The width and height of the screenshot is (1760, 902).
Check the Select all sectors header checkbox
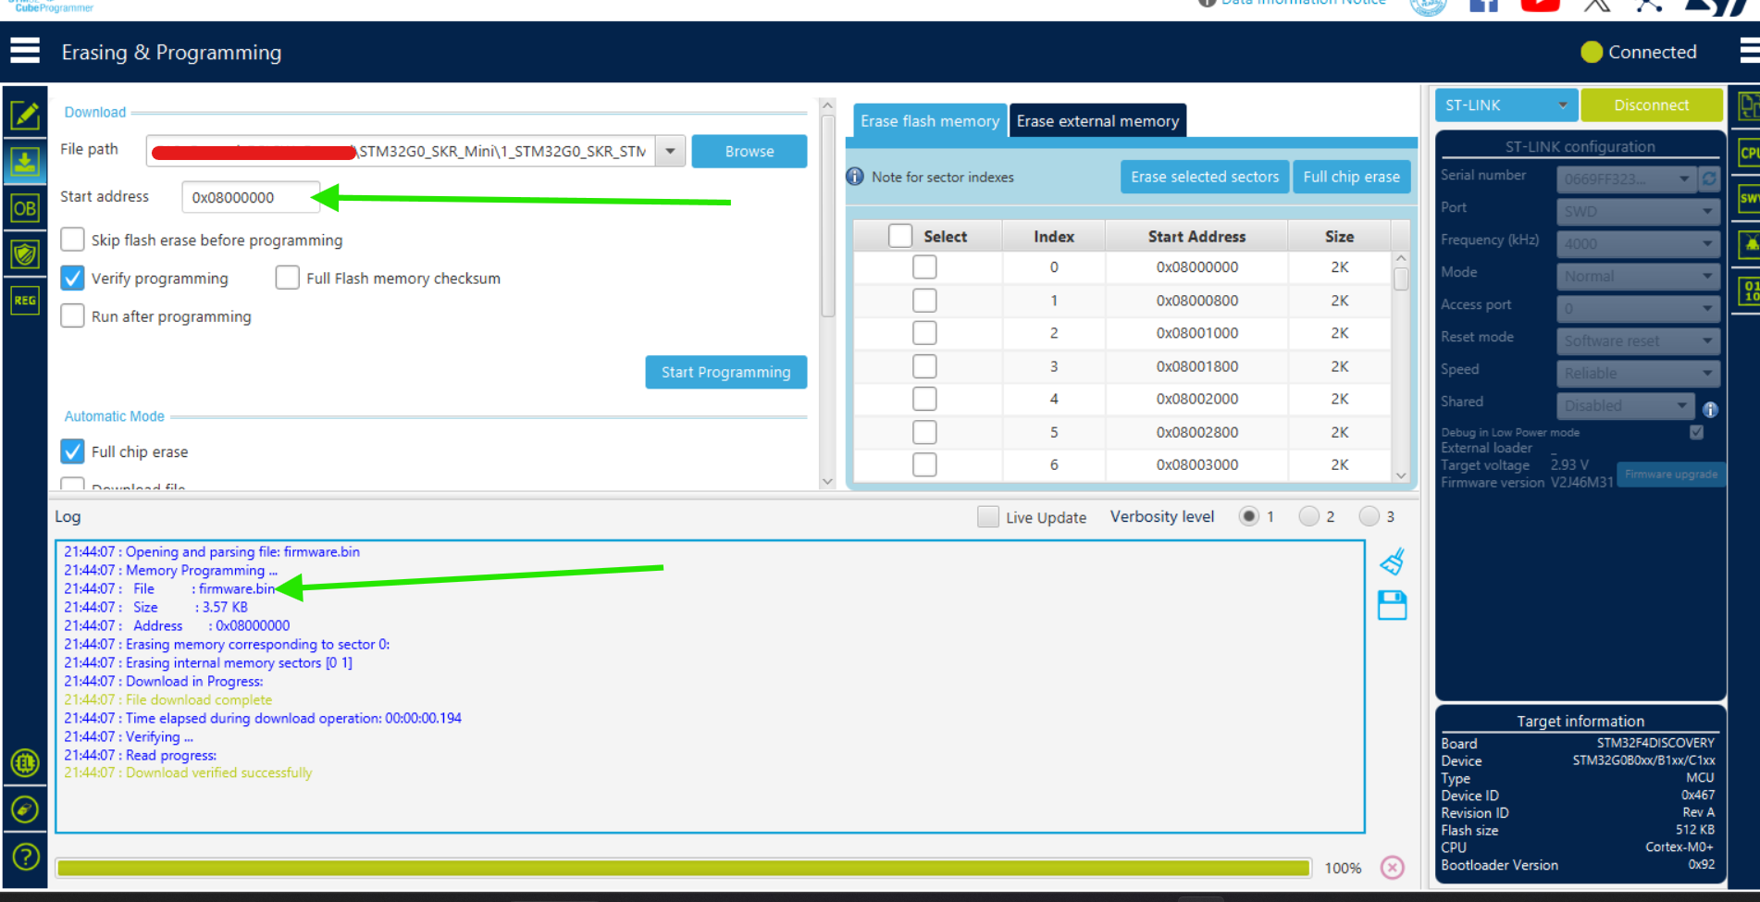coord(900,236)
